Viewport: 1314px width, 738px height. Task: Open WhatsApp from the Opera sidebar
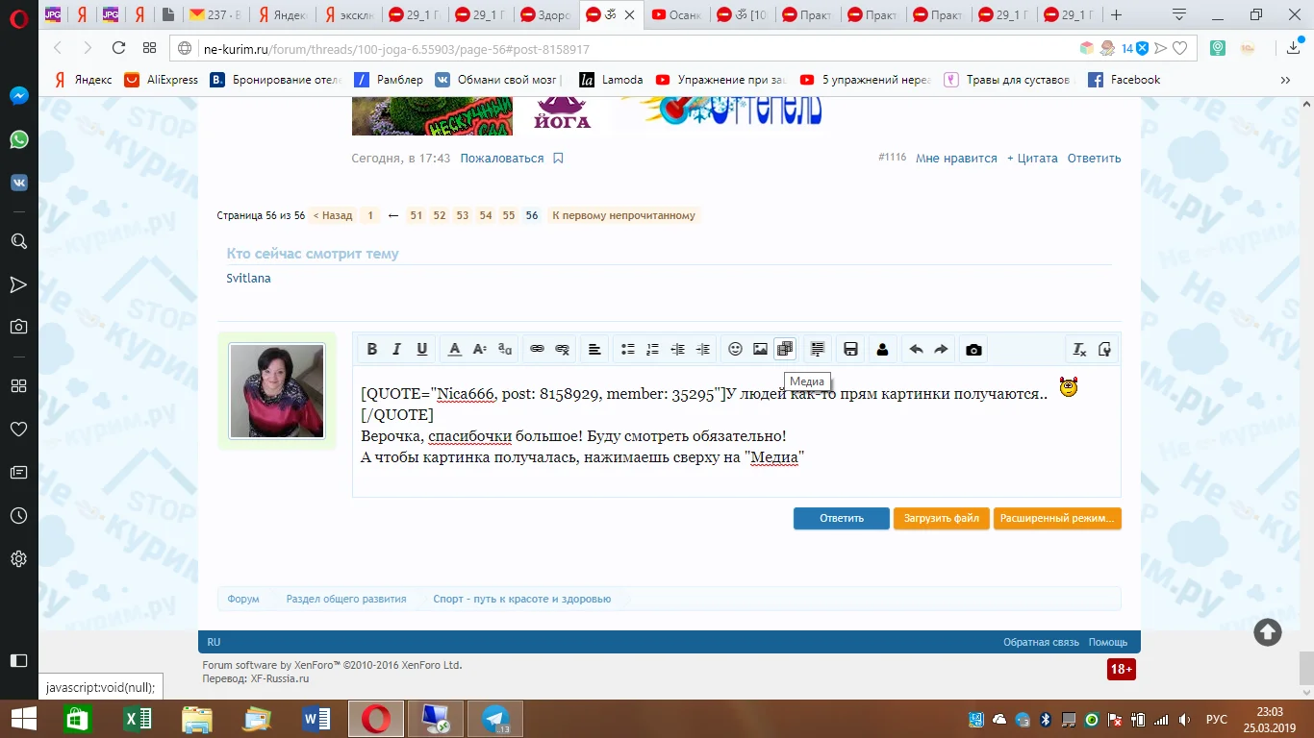pyautogui.click(x=18, y=139)
